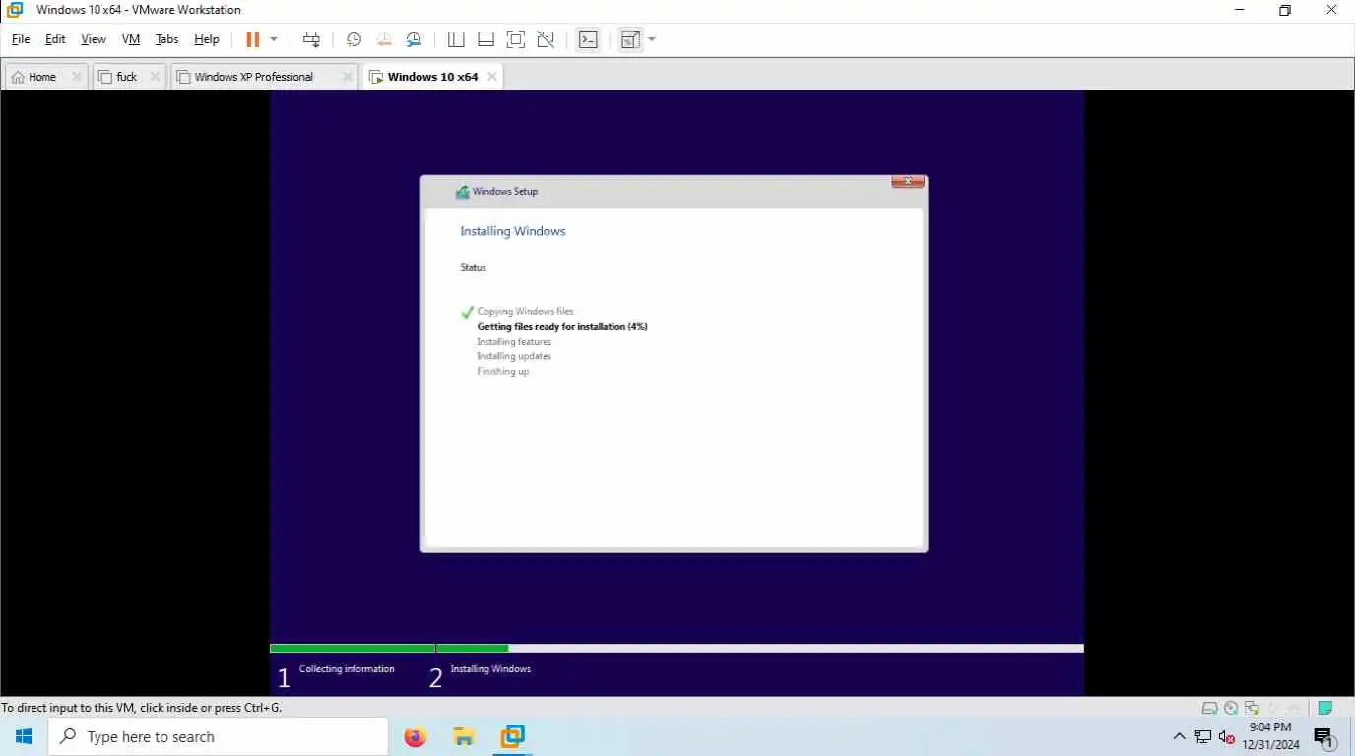The width and height of the screenshot is (1355, 756).
Task: Click the Windows Setup title bar icon
Action: pos(462,192)
